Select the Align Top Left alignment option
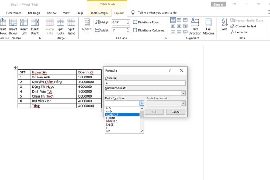 tap(173, 20)
